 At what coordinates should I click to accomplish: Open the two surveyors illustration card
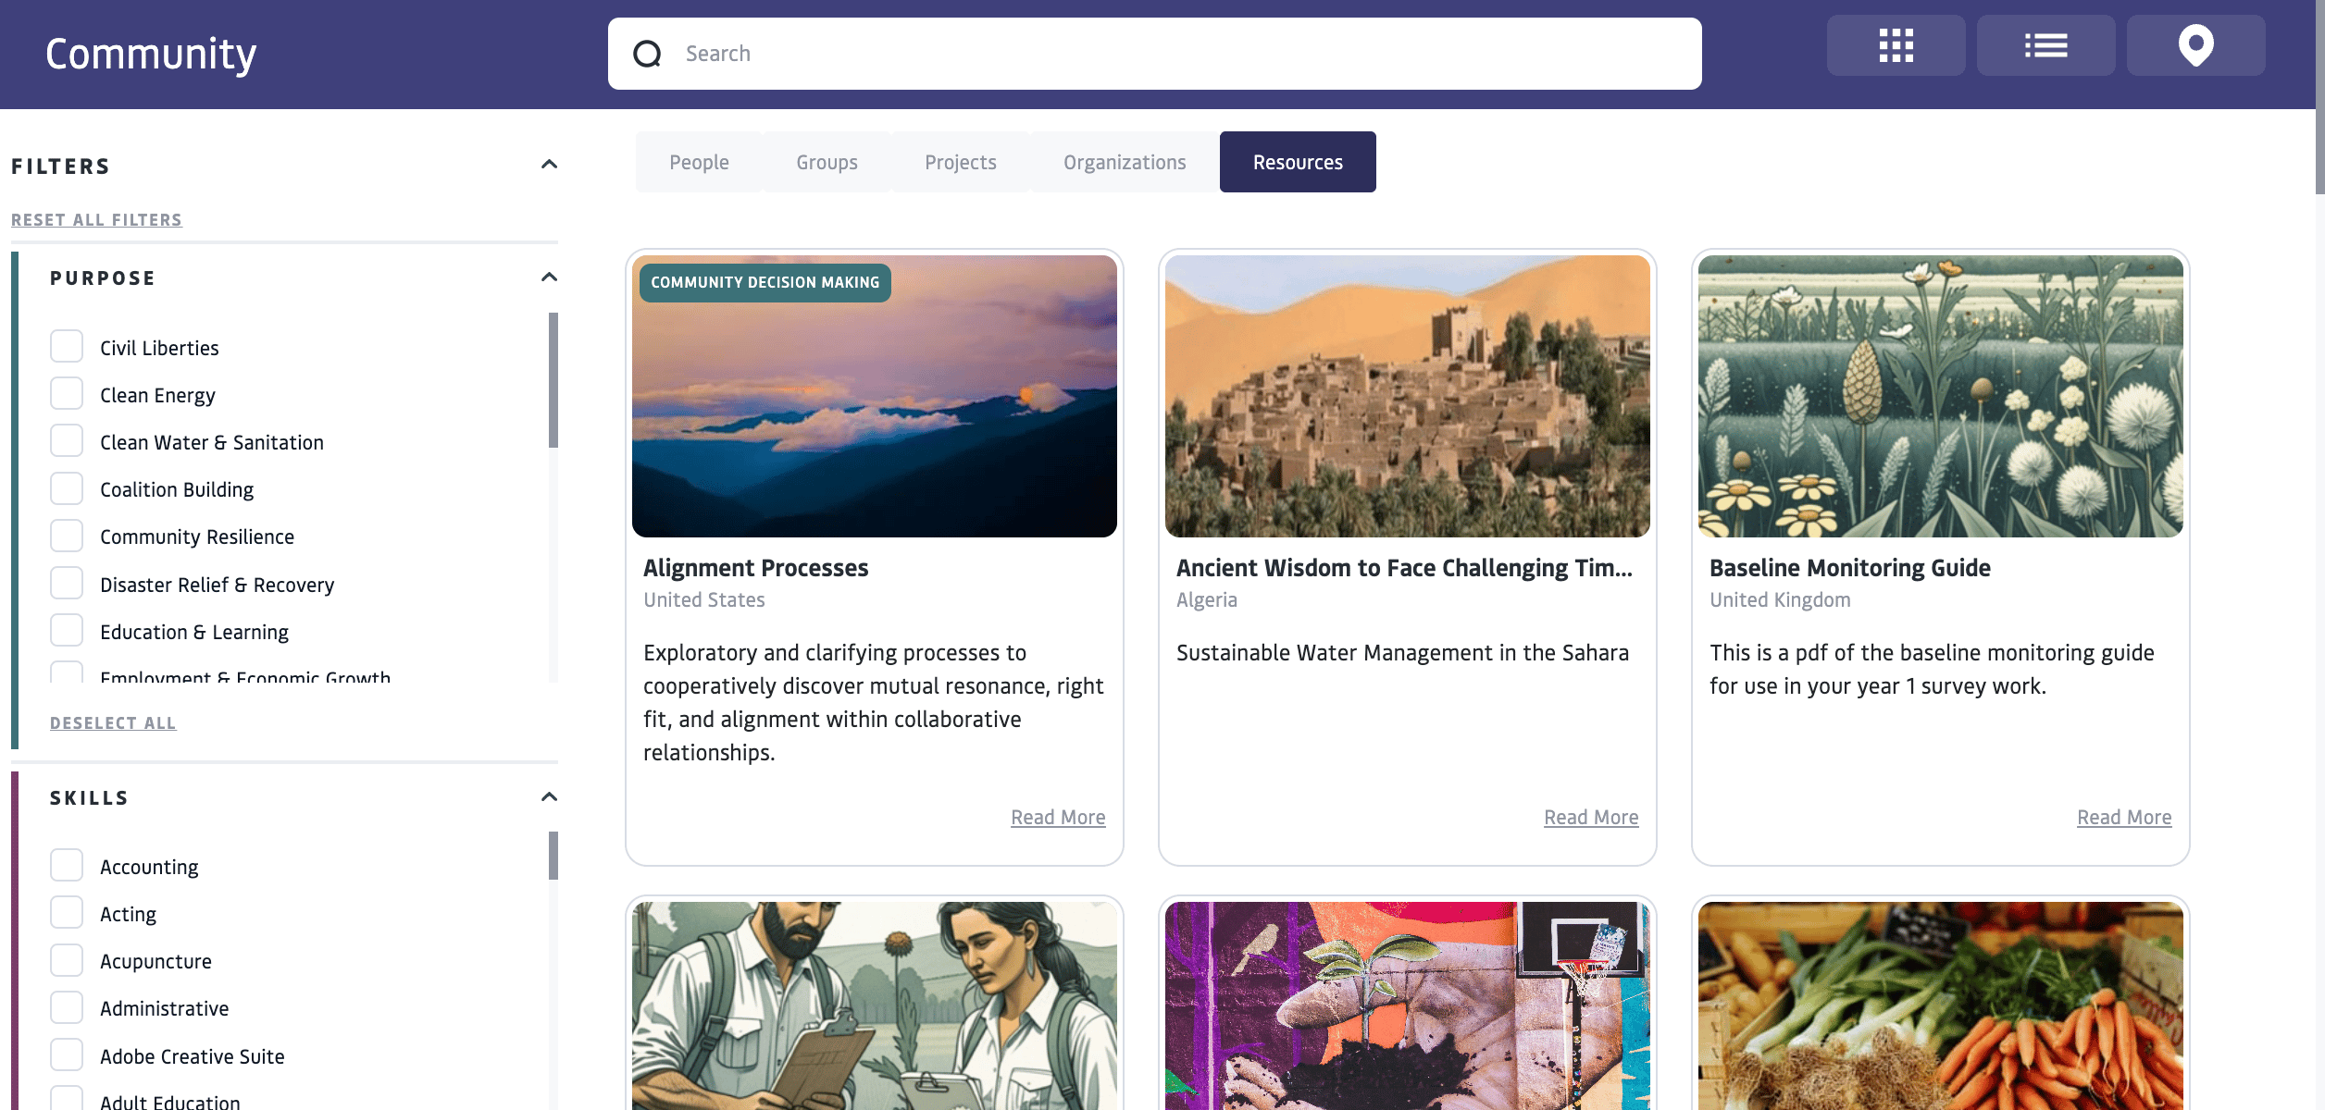pos(875,1005)
